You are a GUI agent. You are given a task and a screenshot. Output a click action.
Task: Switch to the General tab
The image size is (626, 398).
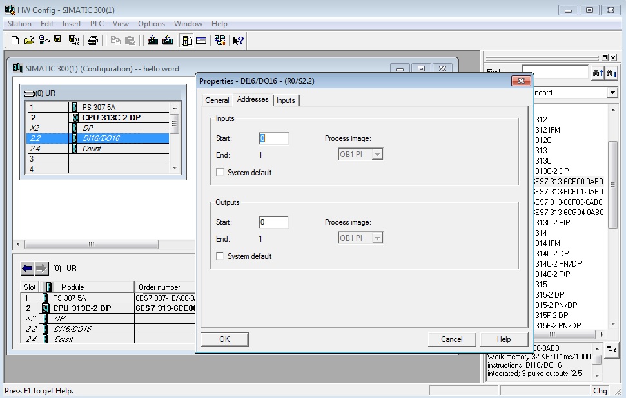coord(217,100)
